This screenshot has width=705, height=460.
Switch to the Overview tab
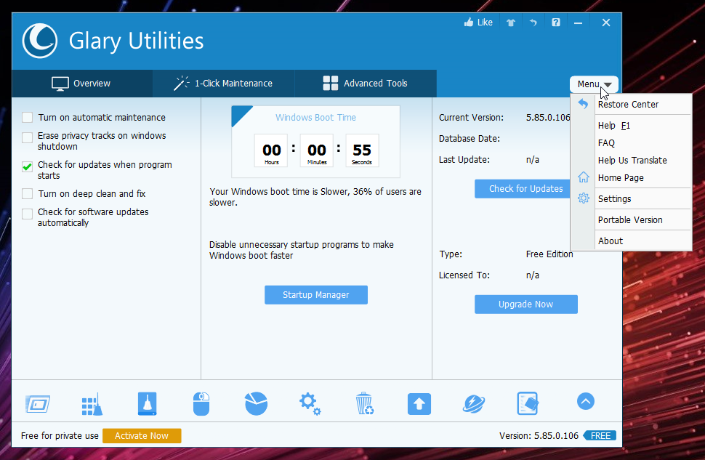(82, 84)
